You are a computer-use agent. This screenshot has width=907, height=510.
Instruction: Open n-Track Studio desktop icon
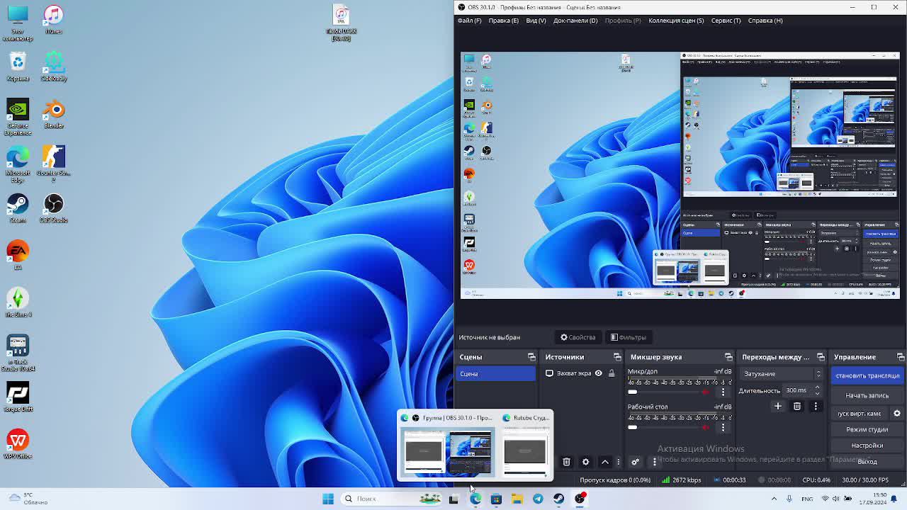point(18,353)
